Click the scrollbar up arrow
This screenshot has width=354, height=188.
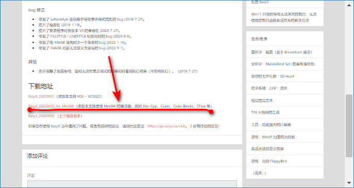(x=349, y=4)
